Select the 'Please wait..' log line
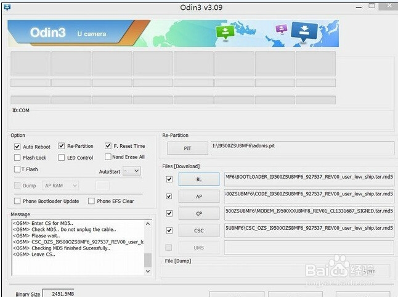398x297 pixels. (x=36, y=235)
